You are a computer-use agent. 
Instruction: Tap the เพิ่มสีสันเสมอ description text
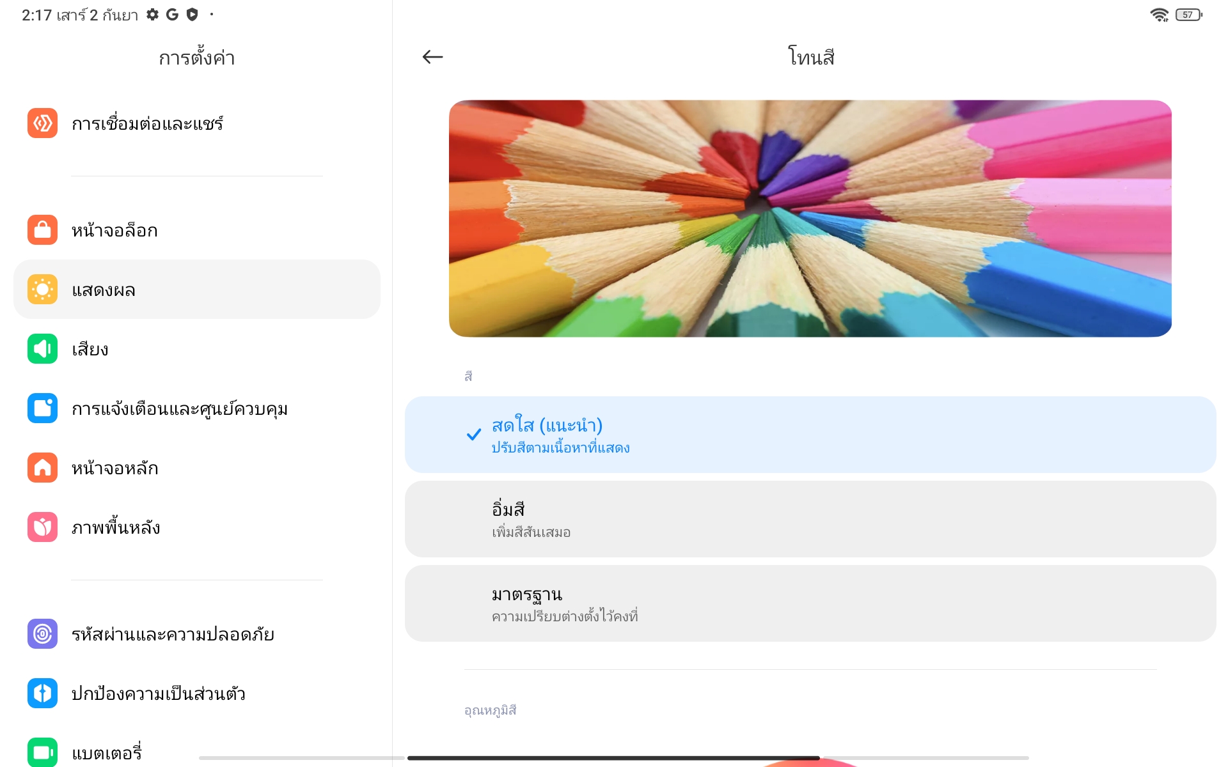531,532
